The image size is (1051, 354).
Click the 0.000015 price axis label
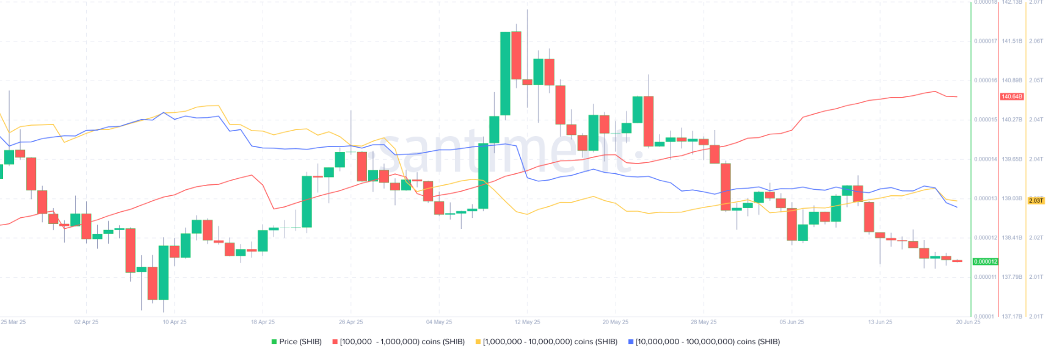coord(985,120)
